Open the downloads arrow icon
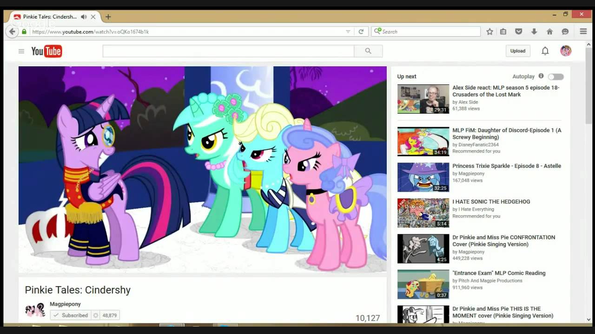Viewport: 595px width, 334px height. coord(534,32)
